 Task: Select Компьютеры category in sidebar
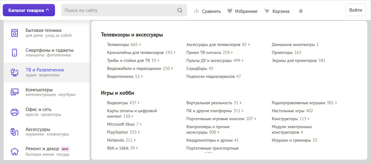coord(39,90)
